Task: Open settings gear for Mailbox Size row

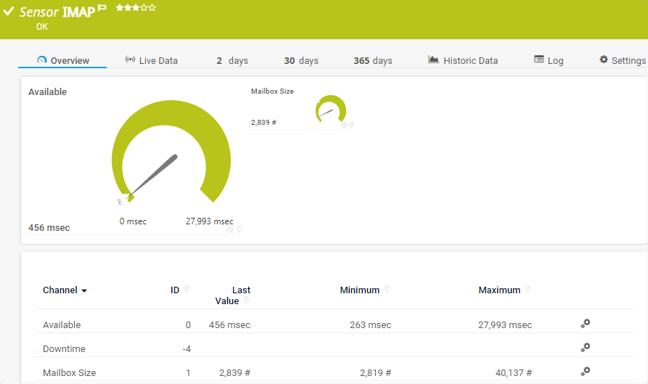Action: click(x=585, y=372)
